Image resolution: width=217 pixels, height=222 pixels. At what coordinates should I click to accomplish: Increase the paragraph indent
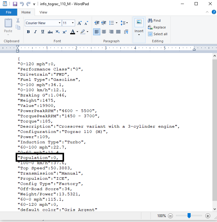104,23
